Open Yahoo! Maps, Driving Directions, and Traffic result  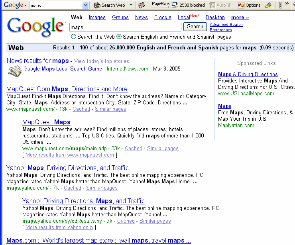(x=67, y=168)
